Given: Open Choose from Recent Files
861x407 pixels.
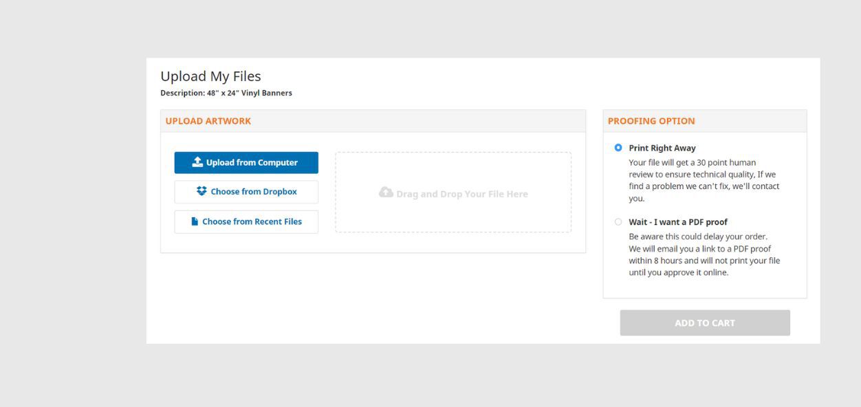Looking at the screenshot, I should coord(246,222).
